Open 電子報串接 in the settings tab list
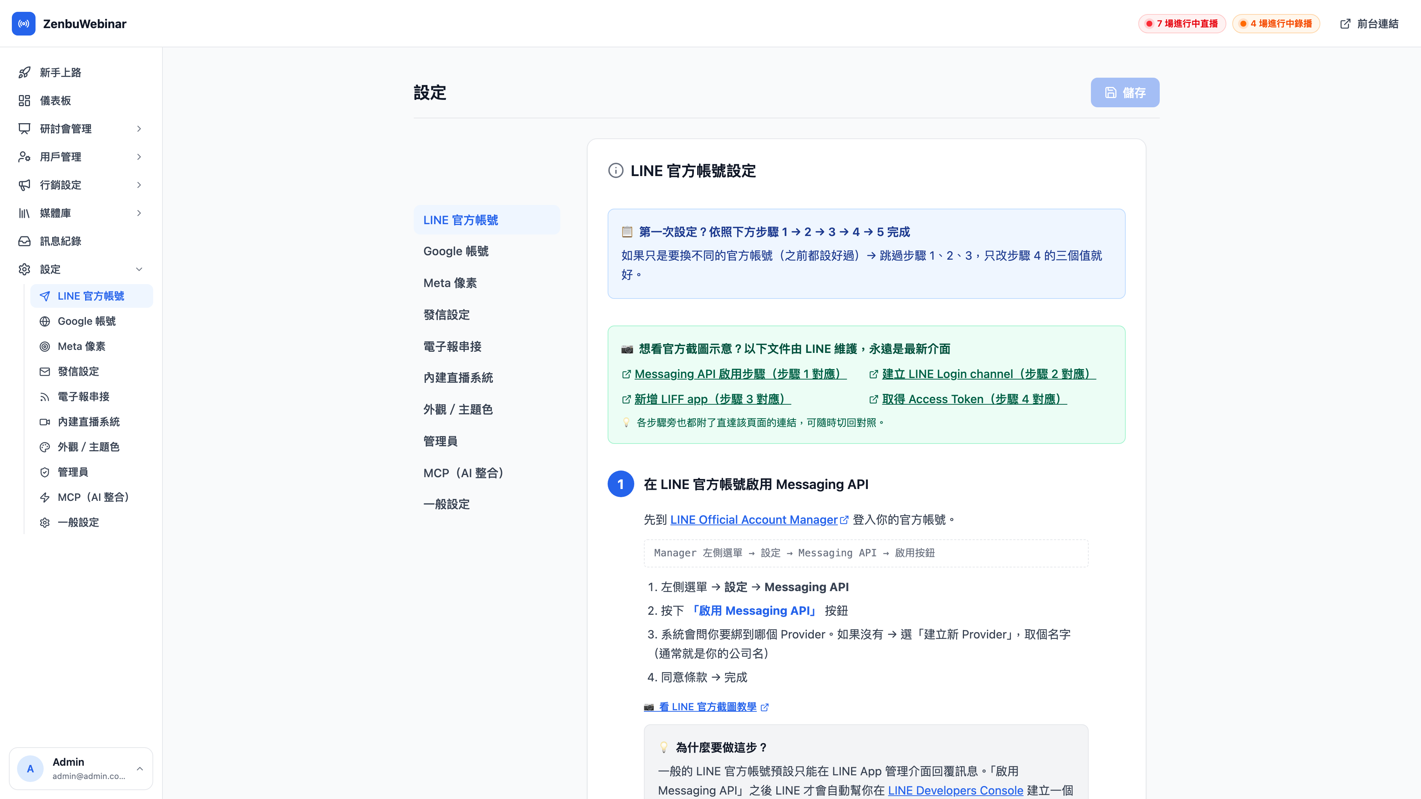This screenshot has height=799, width=1421. pos(487,346)
